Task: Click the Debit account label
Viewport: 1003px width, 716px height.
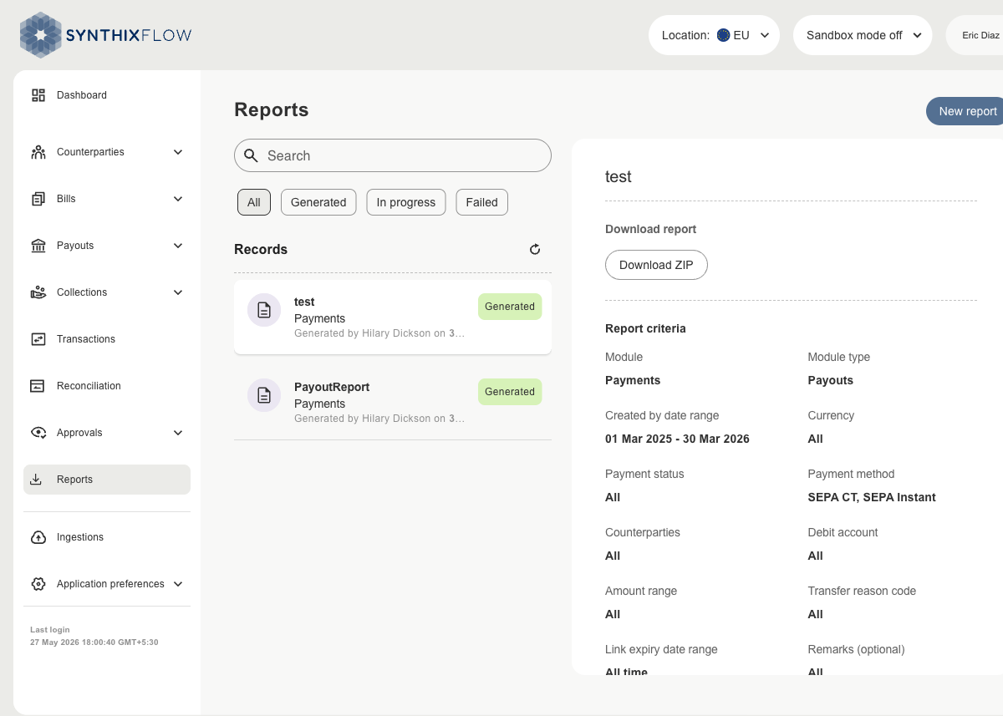Action: point(843,532)
